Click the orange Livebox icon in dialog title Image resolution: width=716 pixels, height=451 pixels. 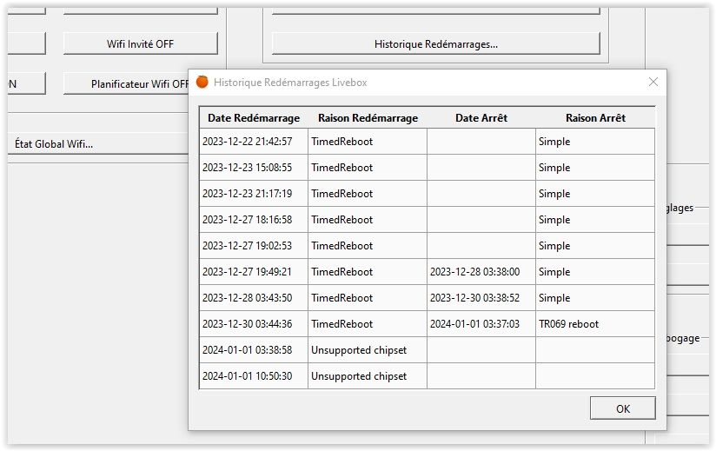[202, 82]
